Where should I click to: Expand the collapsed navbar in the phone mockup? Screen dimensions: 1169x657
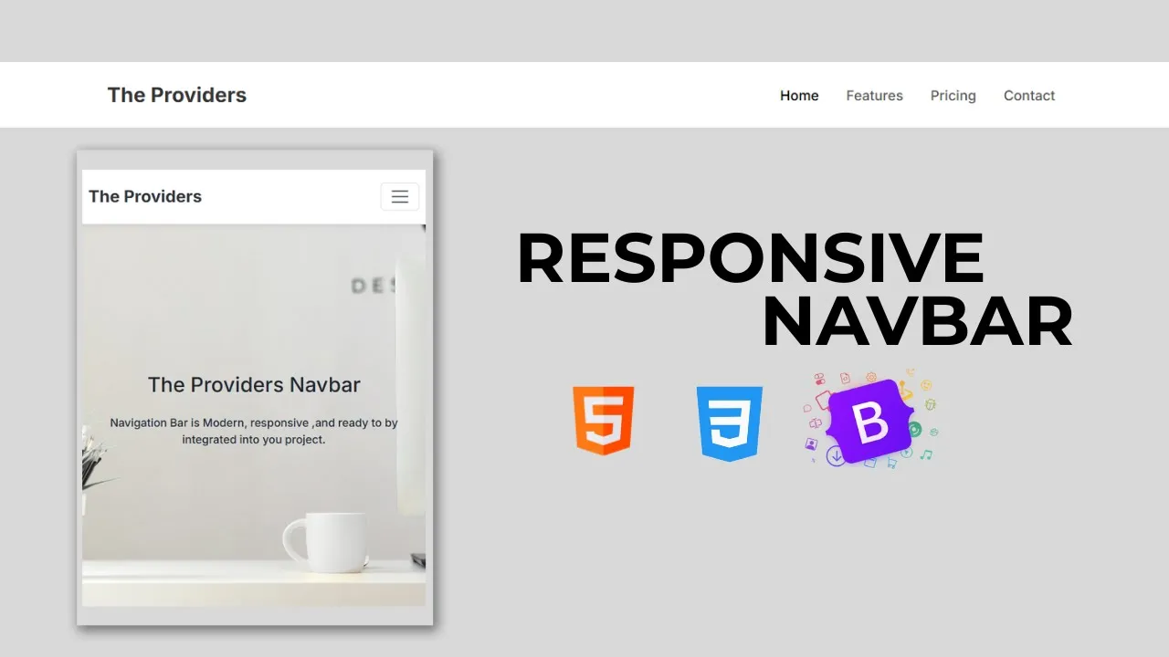click(400, 196)
